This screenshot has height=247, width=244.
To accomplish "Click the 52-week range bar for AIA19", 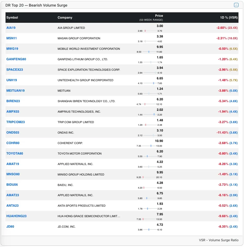I will click(150, 31).
